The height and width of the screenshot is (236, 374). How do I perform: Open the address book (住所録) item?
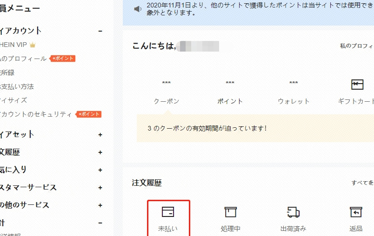[x=7, y=72]
